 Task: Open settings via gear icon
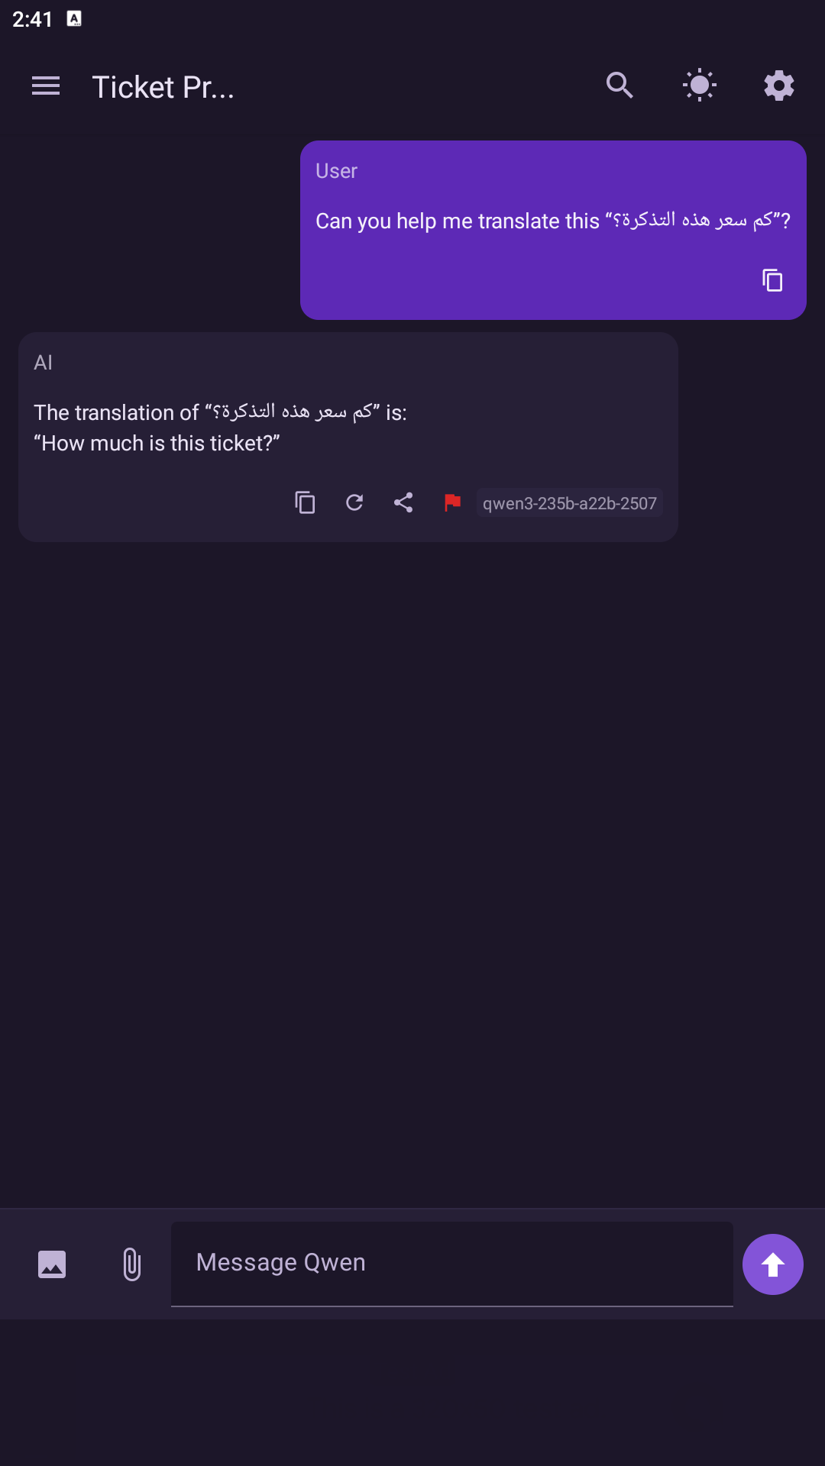click(778, 86)
